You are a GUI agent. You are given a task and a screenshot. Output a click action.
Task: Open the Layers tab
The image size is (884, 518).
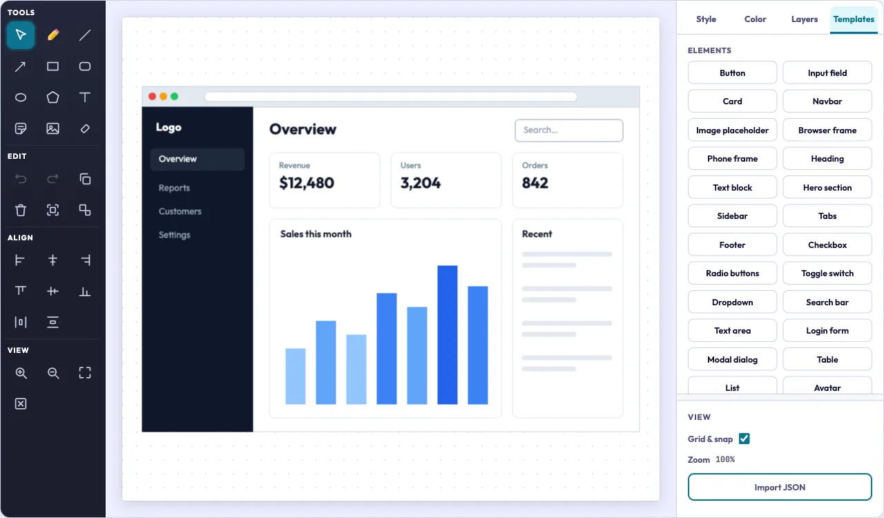[805, 19]
